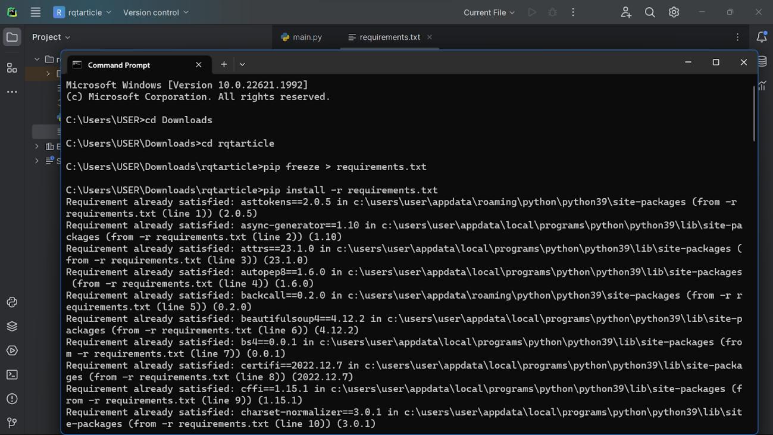Expand the rqtarticle project dropdown
Viewport: 773px width, 435px height.
coord(83,12)
